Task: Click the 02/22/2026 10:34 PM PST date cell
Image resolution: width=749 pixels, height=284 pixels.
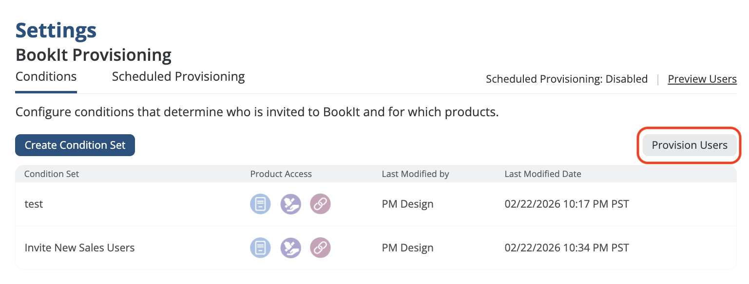Action: pyautogui.click(x=566, y=248)
